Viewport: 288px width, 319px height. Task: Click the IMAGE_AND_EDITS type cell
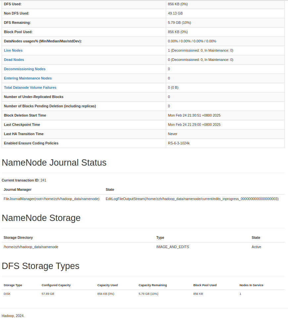(x=172, y=247)
